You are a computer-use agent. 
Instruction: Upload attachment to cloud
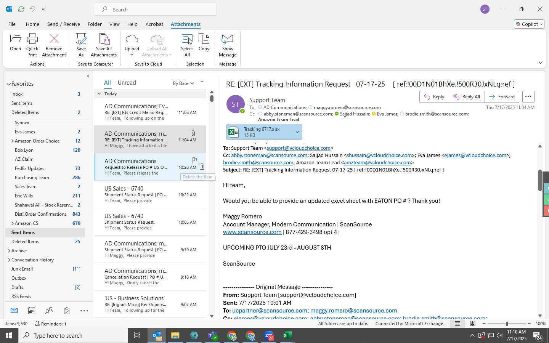[x=132, y=45]
